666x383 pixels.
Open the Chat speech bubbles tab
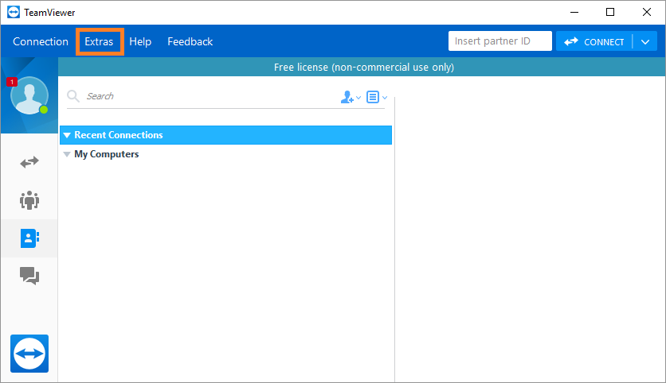pyautogui.click(x=29, y=276)
